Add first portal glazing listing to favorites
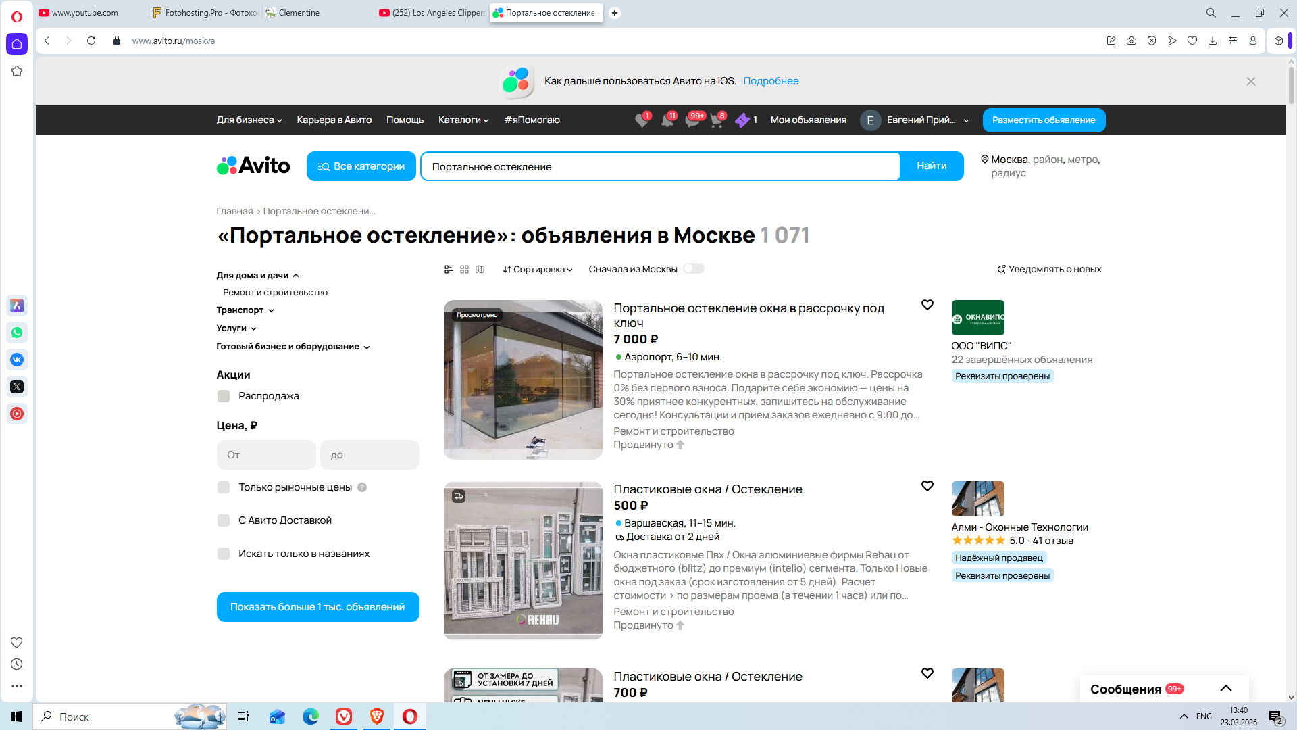1297x730 pixels. 927,305
